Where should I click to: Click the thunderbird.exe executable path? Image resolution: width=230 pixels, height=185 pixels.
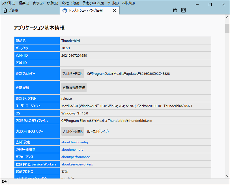(107, 120)
